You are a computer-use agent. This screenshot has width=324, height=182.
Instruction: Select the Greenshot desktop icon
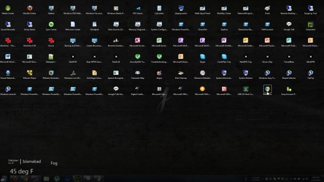pyautogui.click(x=310, y=26)
